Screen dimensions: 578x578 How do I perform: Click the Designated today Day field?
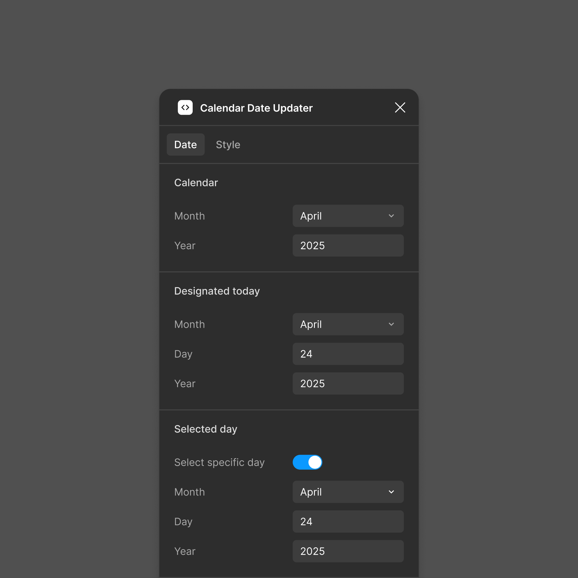(348, 354)
